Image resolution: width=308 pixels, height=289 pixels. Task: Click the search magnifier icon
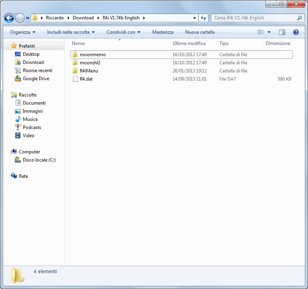[299, 18]
